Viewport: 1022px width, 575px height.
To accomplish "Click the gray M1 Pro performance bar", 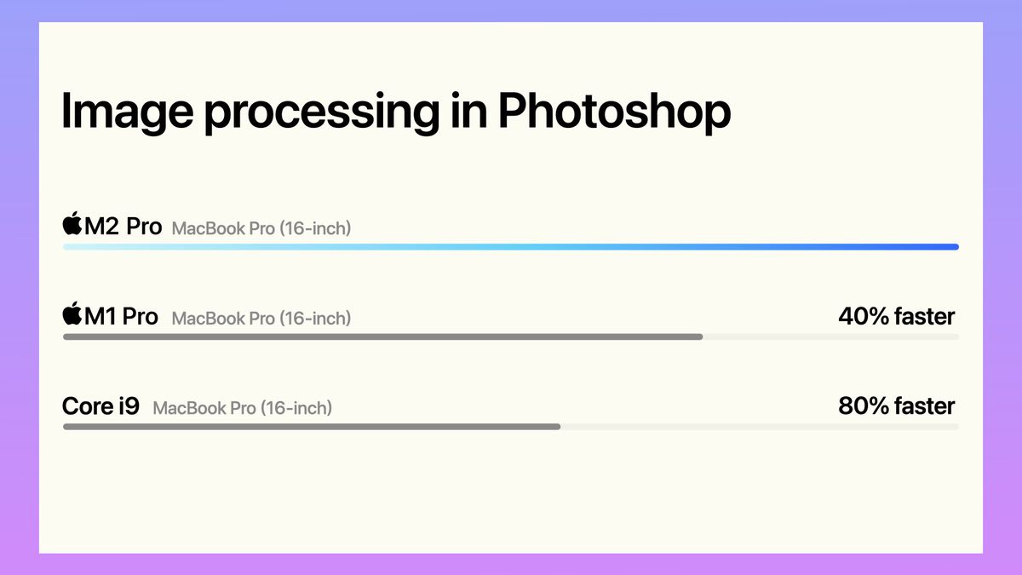I will pyautogui.click(x=383, y=336).
